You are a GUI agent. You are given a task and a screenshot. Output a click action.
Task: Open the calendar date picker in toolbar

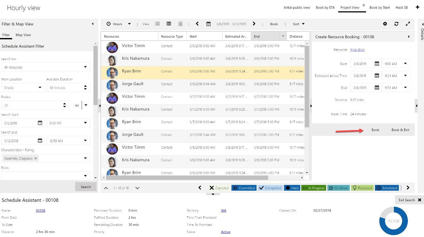(x=208, y=24)
